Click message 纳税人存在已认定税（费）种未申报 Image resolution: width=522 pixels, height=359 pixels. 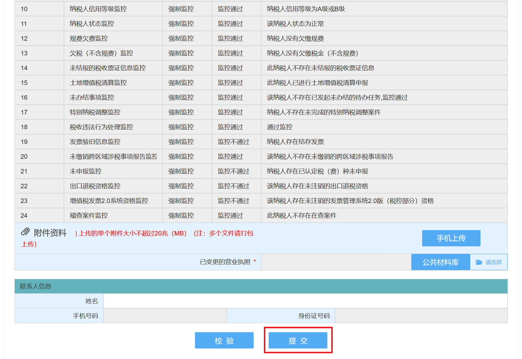(x=317, y=171)
